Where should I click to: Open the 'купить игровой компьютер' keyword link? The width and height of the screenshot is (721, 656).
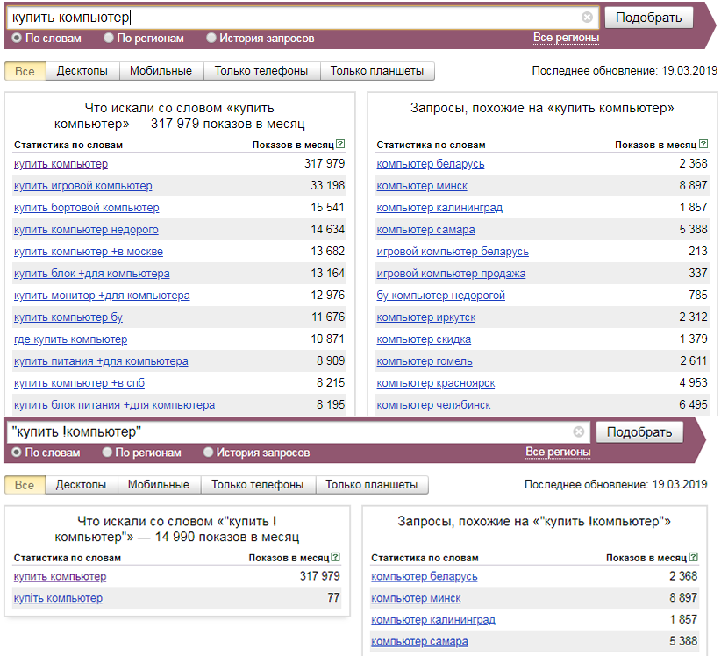coord(83,186)
